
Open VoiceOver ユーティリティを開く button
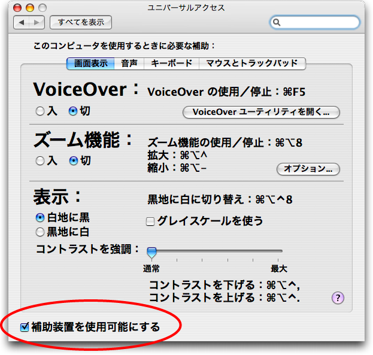click(x=261, y=112)
